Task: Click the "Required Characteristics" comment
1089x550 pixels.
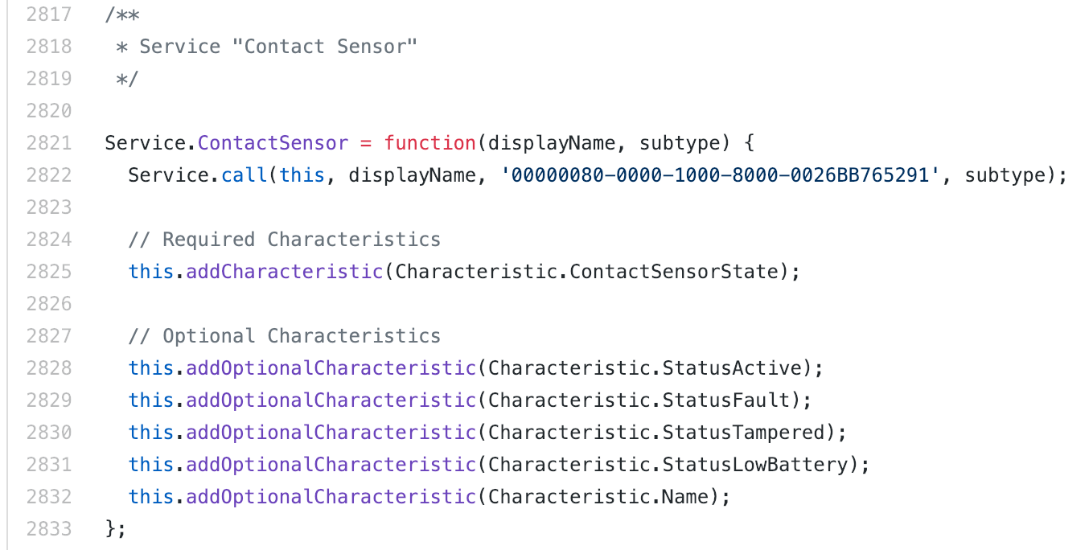Action: (285, 240)
